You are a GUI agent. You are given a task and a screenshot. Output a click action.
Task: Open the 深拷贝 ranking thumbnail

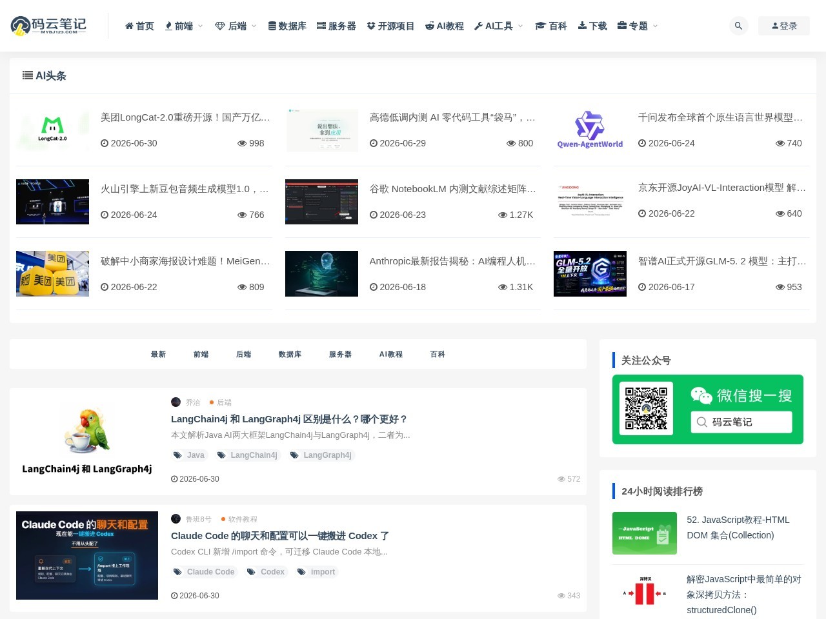pyautogui.click(x=645, y=593)
